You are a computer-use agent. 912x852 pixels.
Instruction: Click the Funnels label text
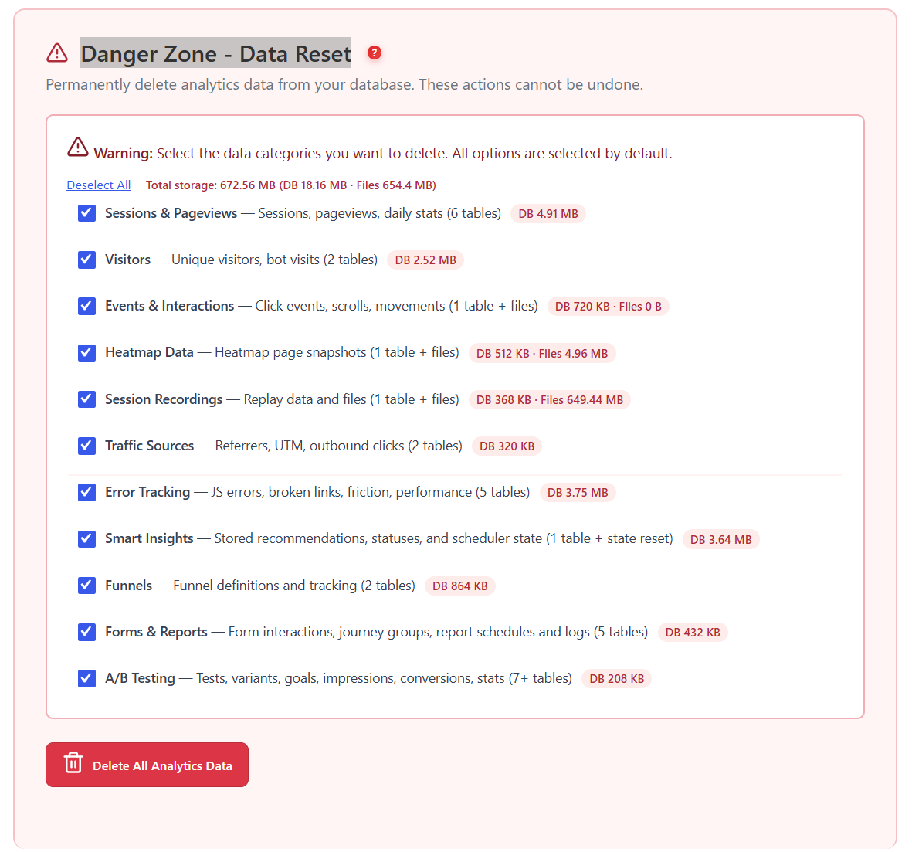(128, 586)
